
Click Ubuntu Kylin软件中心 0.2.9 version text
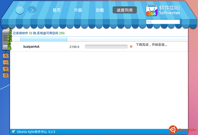pos(36,132)
